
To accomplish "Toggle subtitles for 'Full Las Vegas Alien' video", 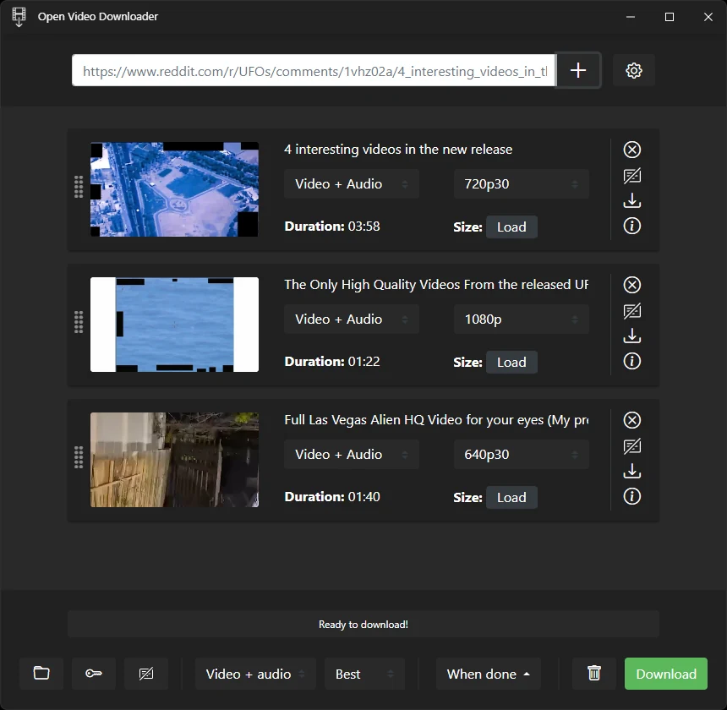I will (x=632, y=446).
